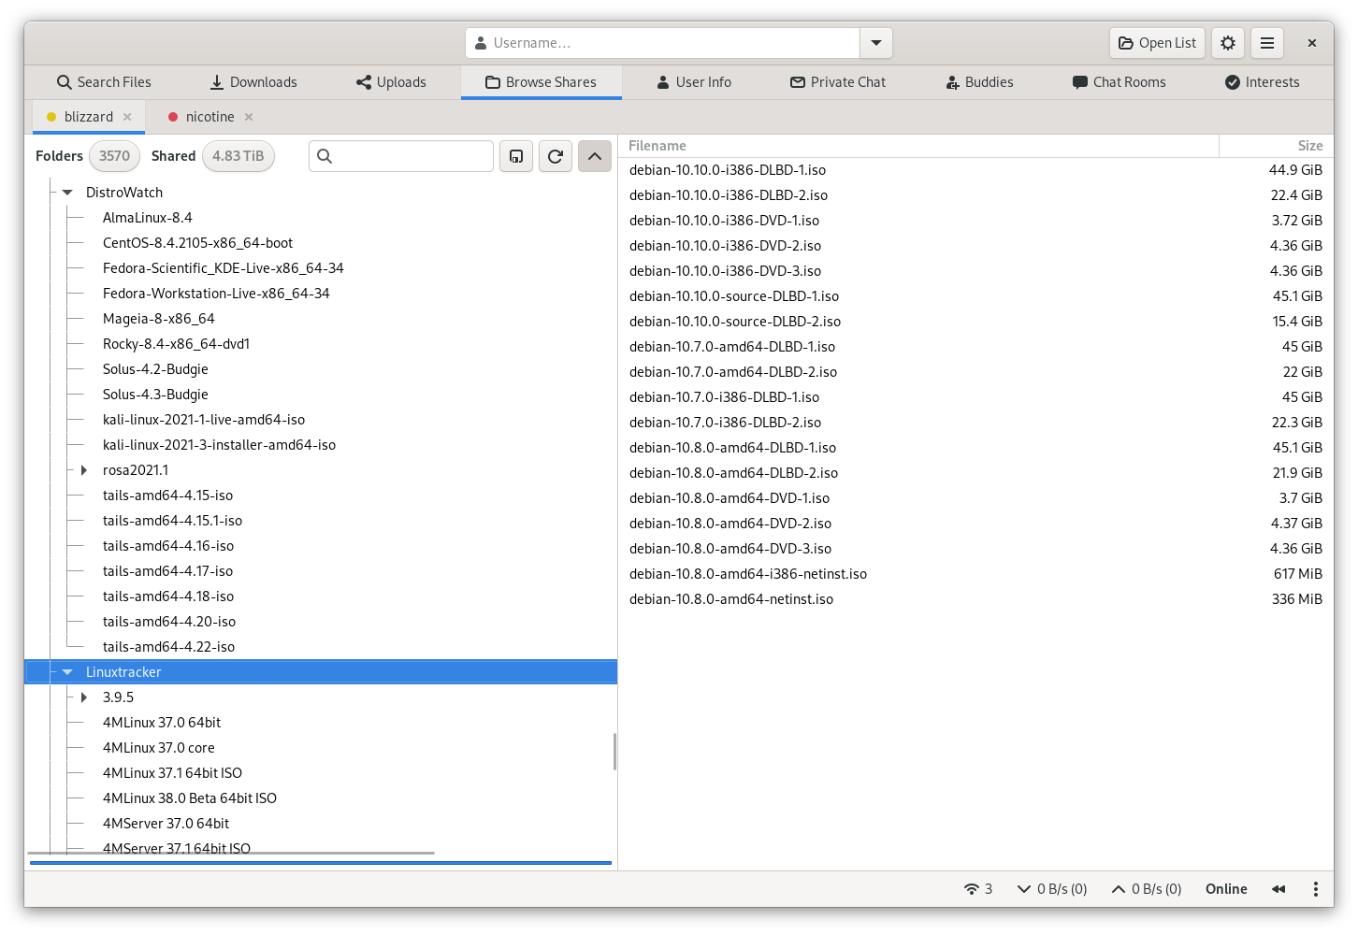Open the Private Chat tab

(838, 82)
